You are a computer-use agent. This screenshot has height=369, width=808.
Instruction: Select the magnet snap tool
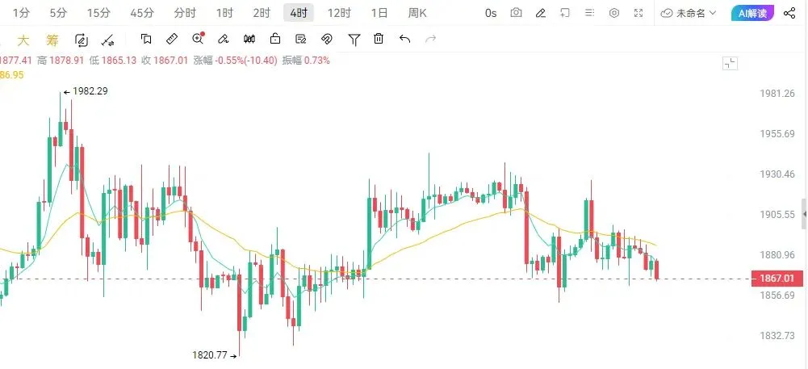pyautogui.click(x=327, y=40)
